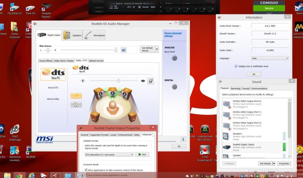The image size is (303, 178).
Task: Click the digital output jack indicator
Action: coord(175,87)
